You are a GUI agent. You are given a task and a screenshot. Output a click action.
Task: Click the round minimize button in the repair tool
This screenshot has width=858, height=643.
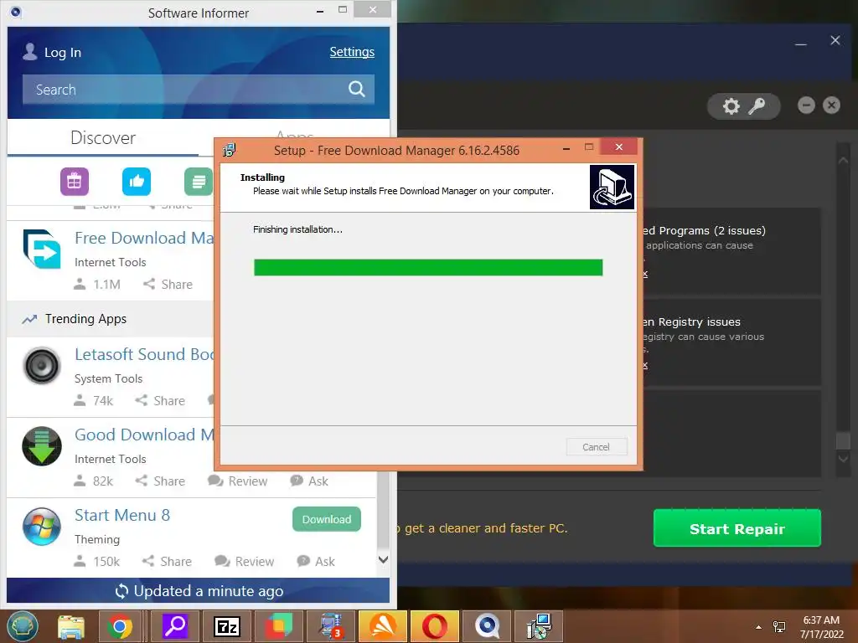click(806, 105)
